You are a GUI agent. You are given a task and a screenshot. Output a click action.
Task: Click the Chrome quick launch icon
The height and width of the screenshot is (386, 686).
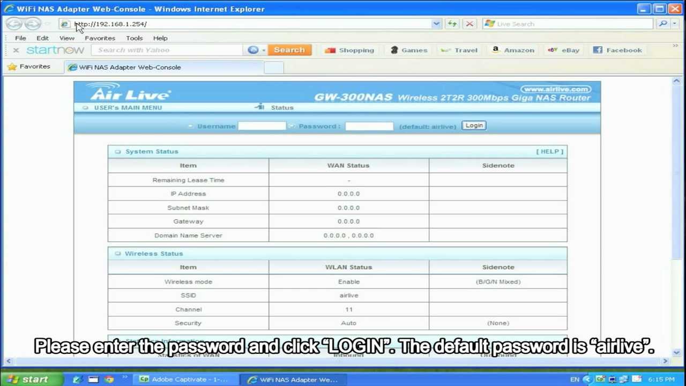pyautogui.click(x=109, y=379)
